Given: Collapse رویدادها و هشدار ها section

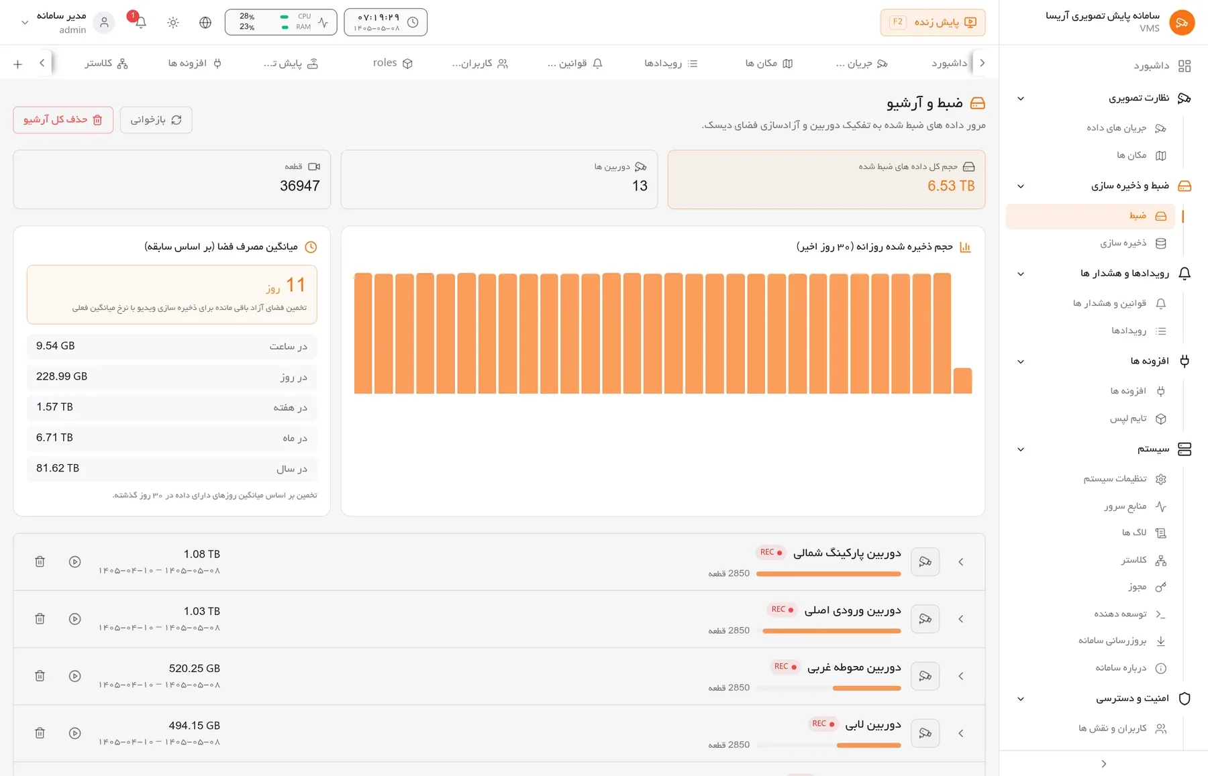Looking at the screenshot, I should point(1021,274).
